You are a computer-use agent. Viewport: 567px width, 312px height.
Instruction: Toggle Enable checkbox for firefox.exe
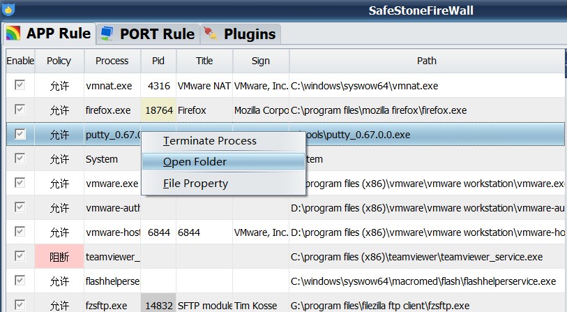click(20, 110)
